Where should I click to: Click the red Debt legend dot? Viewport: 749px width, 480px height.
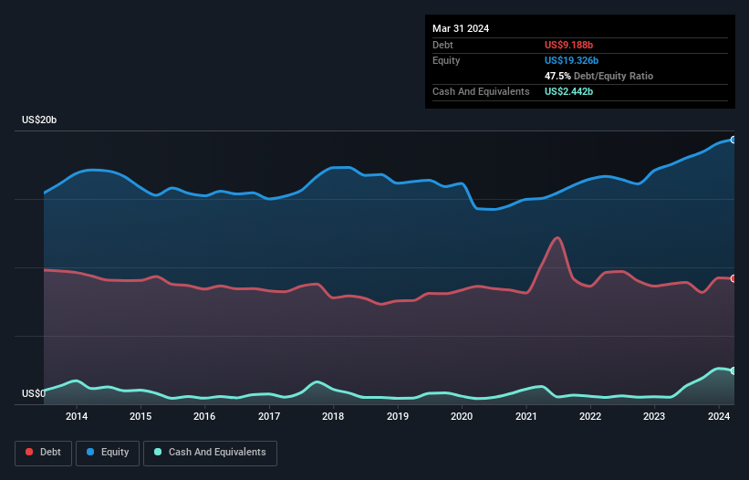pos(29,452)
